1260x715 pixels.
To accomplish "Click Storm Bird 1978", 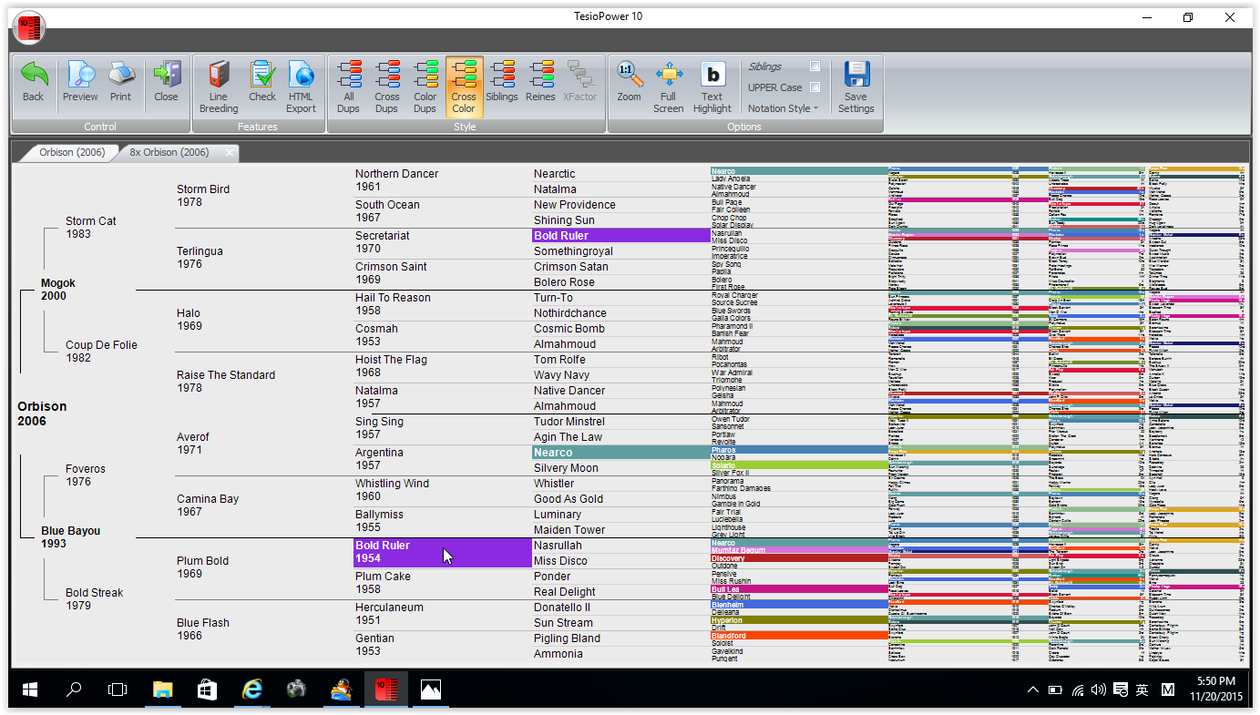I will pos(203,196).
